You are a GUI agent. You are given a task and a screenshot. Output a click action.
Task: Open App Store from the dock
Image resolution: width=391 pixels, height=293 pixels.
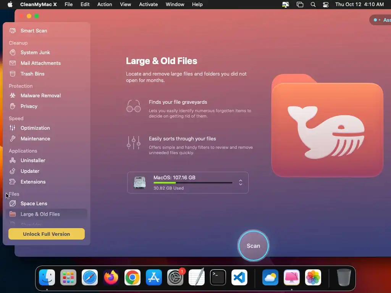154,277
